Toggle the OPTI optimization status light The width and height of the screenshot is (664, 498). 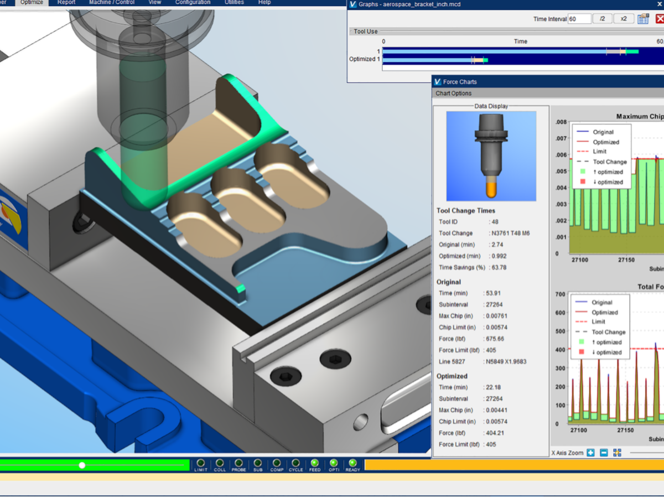(333, 464)
